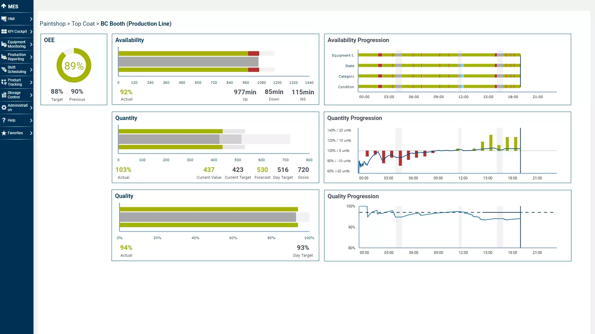Click the Administration gear icon
Viewport: 595px width, 334px height.
(4, 108)
